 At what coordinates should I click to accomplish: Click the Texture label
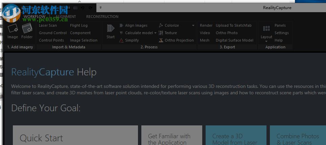[x=171, y=33]
